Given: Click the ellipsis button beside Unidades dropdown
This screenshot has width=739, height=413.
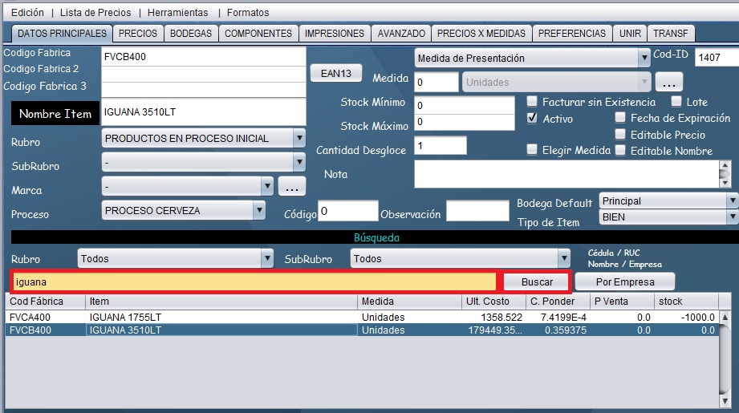Looking at the screenshot, I should click(x=668, y=83).
